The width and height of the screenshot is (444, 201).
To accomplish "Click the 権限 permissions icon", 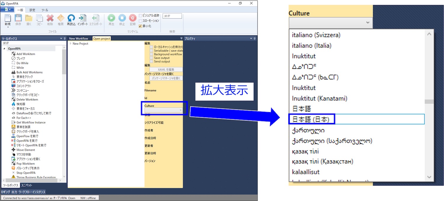I will pyautogui.click(x=60, y=18).
